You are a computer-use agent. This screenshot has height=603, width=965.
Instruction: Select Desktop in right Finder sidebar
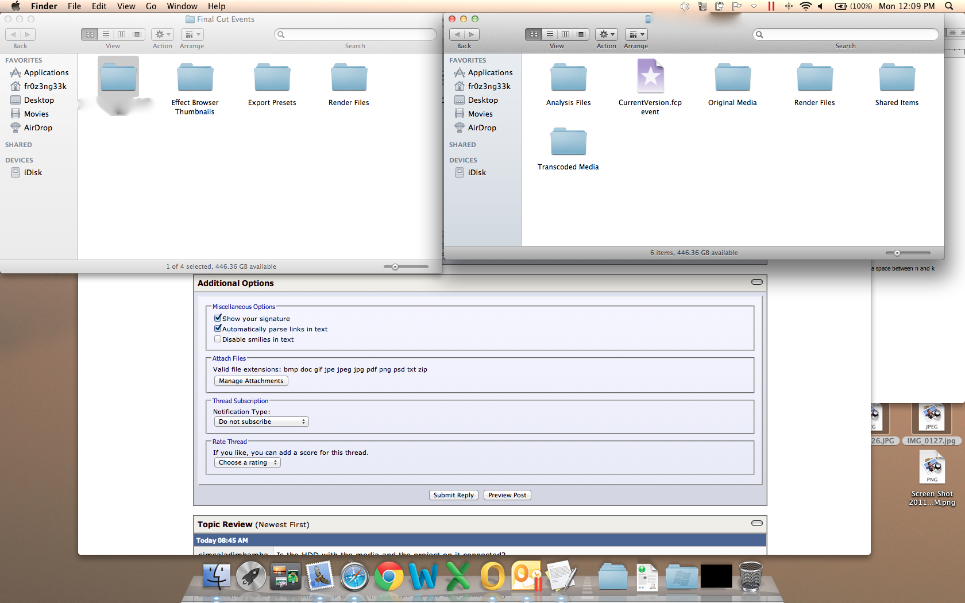point(482,100)
